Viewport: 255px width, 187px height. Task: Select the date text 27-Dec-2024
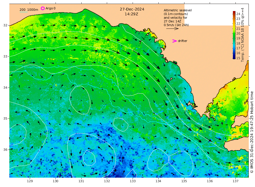point(132,9)
